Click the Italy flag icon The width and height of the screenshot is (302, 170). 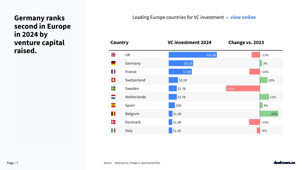coord(113,130)
